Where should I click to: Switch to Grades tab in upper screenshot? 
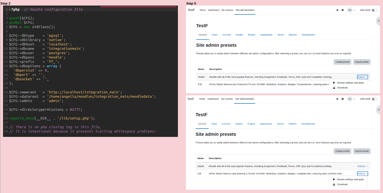tap(239, 35)
